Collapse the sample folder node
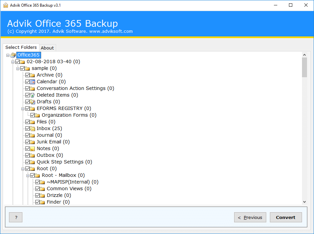314x234 pixels. (x=18, y=69)
